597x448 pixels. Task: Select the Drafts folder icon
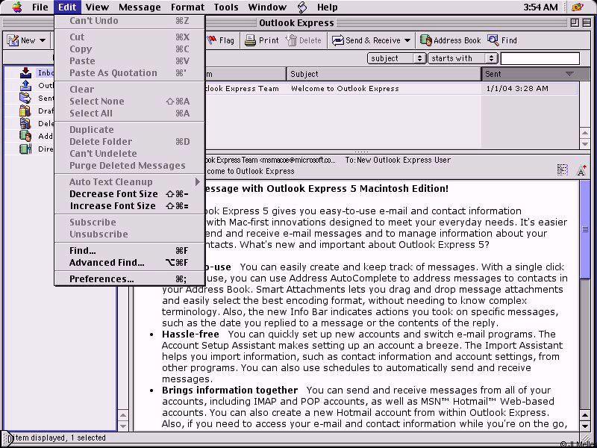[25, 111]
